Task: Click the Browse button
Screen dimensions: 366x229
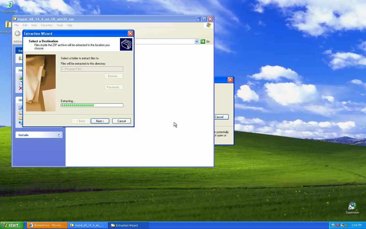Action: (x=114, y=76)
